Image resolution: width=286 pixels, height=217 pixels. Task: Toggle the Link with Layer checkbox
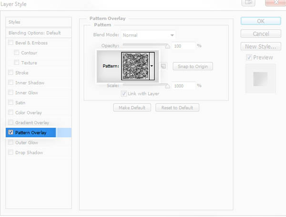coord(124,94)
